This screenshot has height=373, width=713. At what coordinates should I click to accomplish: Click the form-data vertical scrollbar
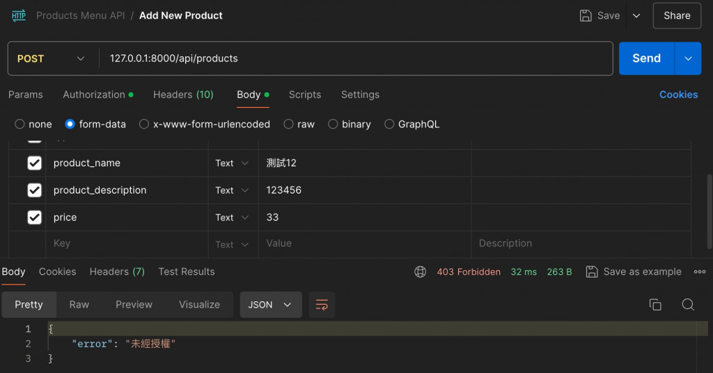710,212
